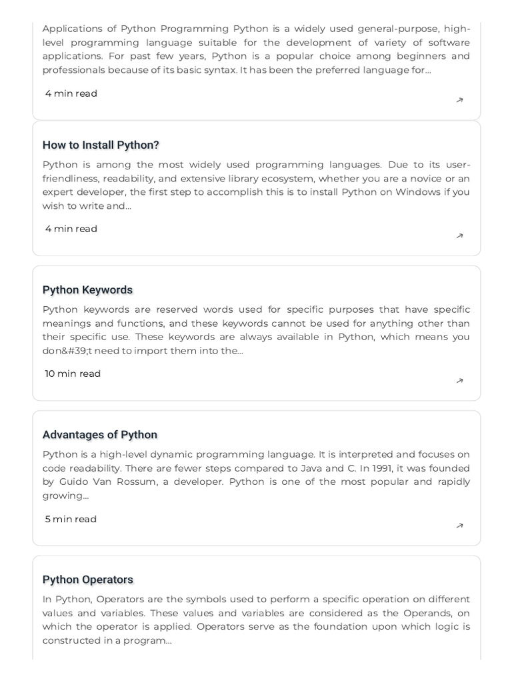Click the Python Operators description paragraph
512x683 pixels.
click(x=256, y=620)
